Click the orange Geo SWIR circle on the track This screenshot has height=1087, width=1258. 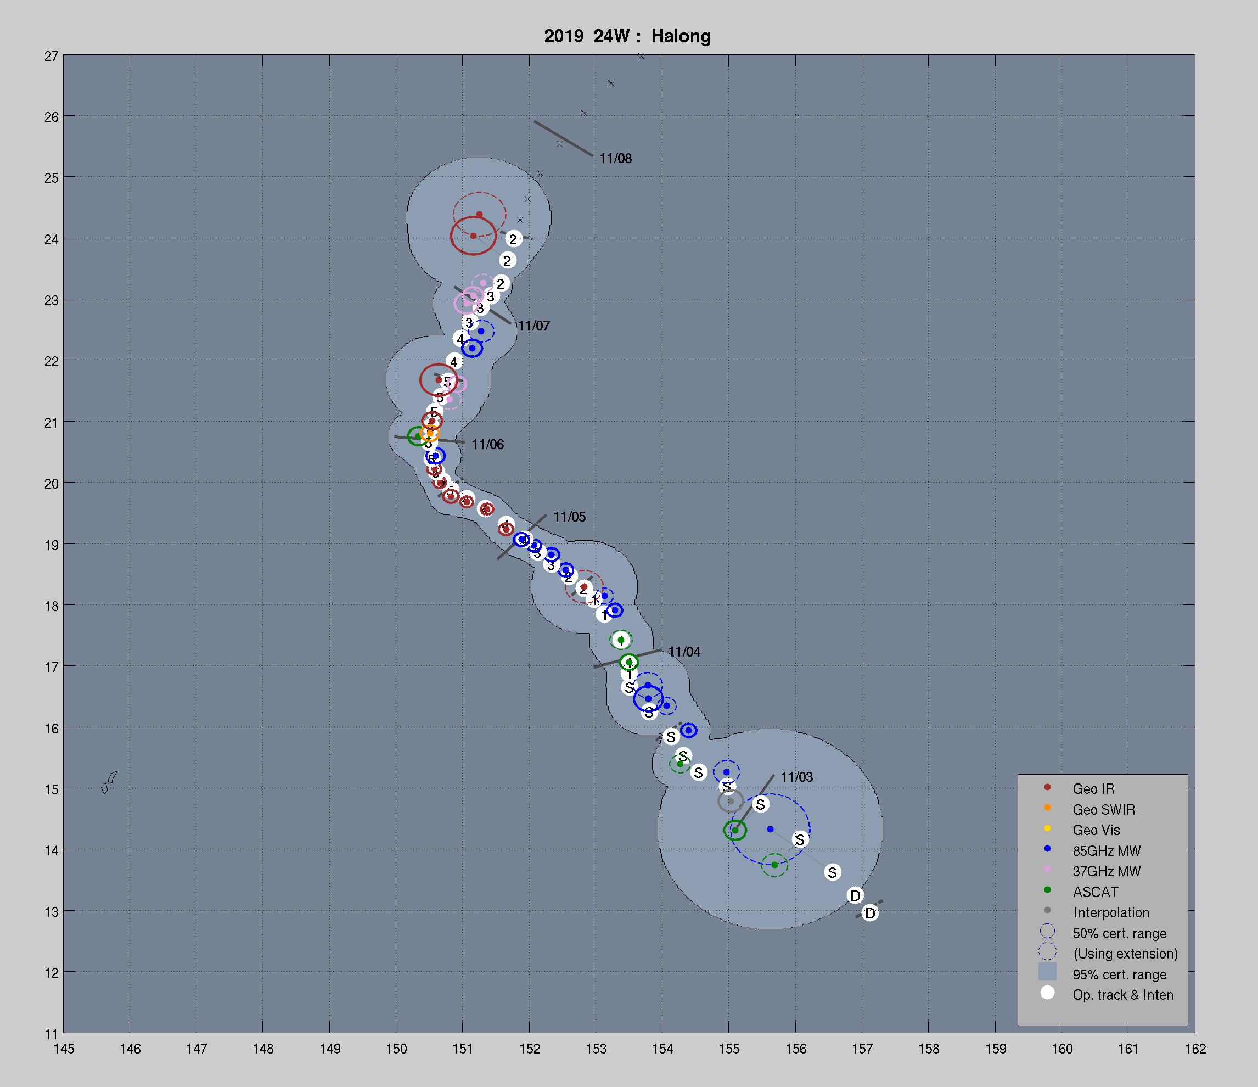[x=430, y=433]
